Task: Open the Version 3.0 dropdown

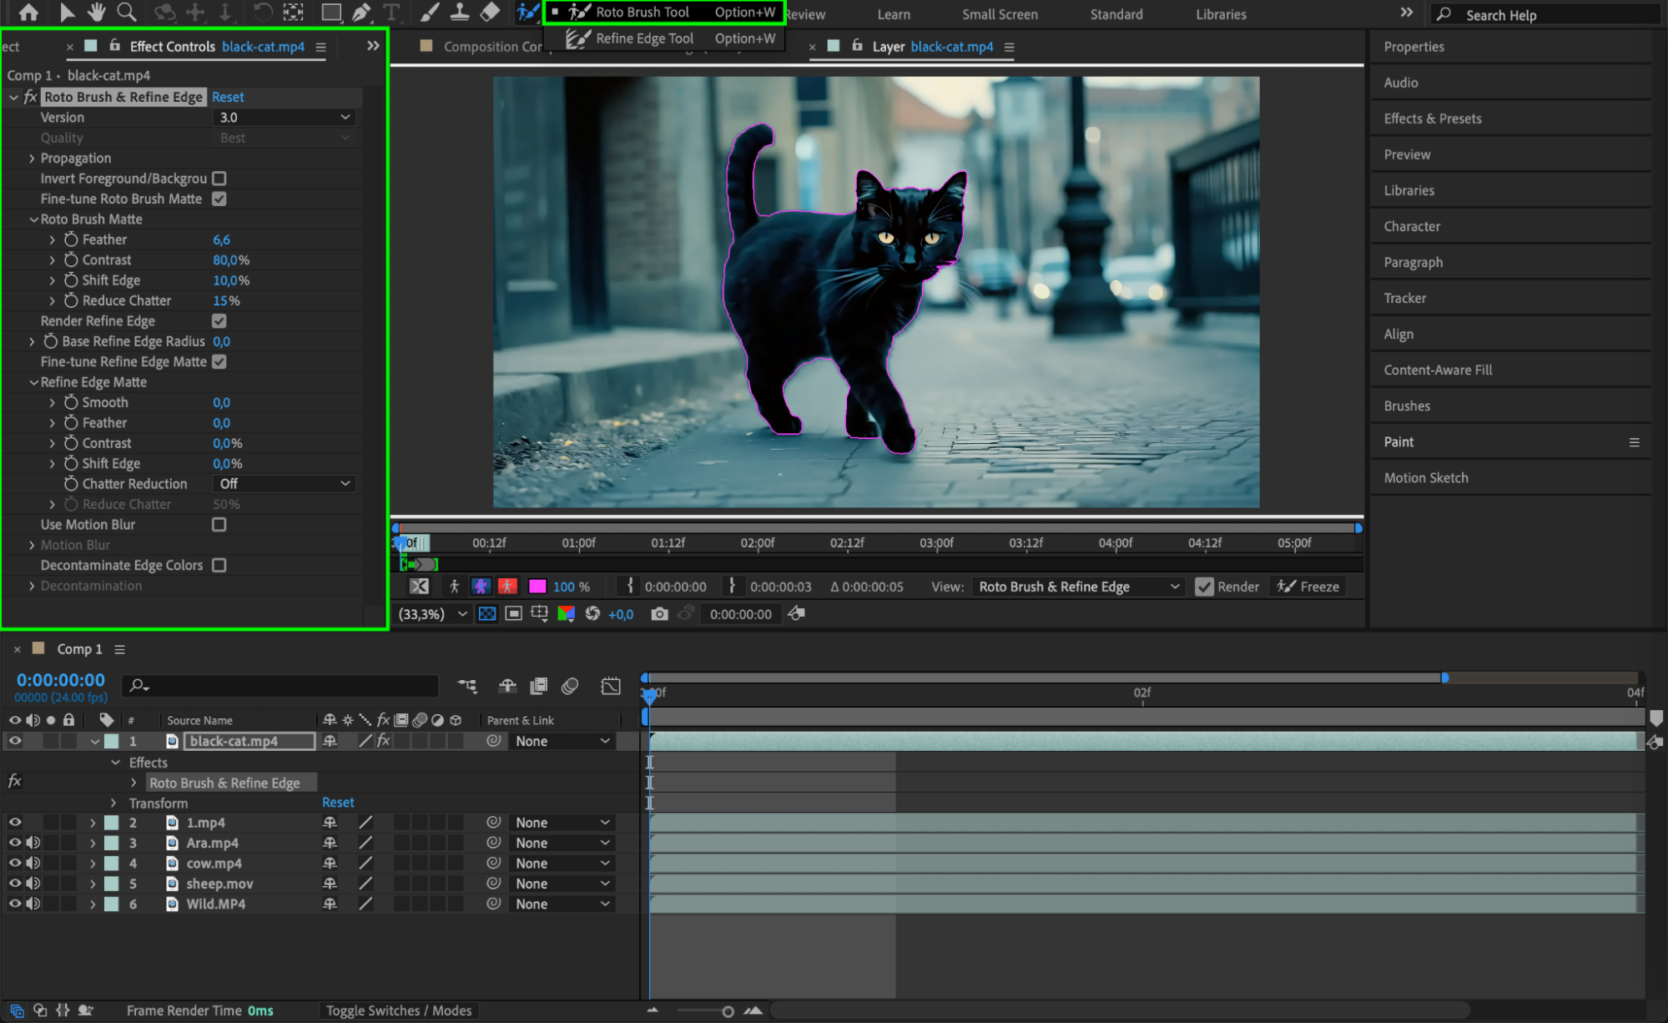Action: tap(285, 118)
